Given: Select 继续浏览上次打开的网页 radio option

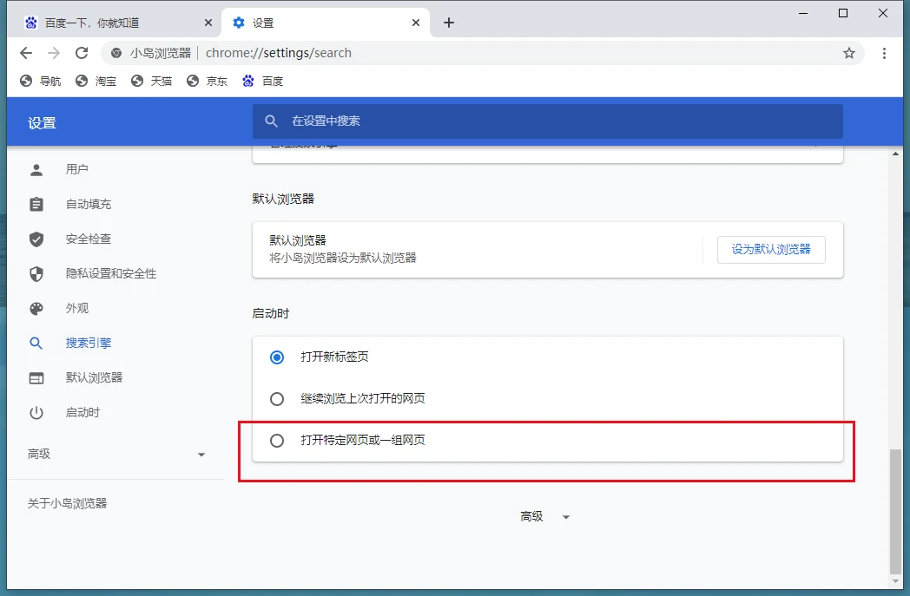Looking at the screenshot, I should [x=277, y=399].
